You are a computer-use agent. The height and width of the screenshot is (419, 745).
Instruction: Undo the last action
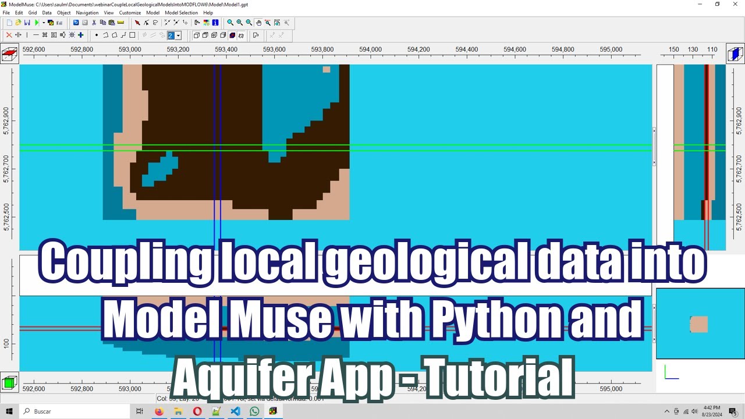tap(76, 23)
